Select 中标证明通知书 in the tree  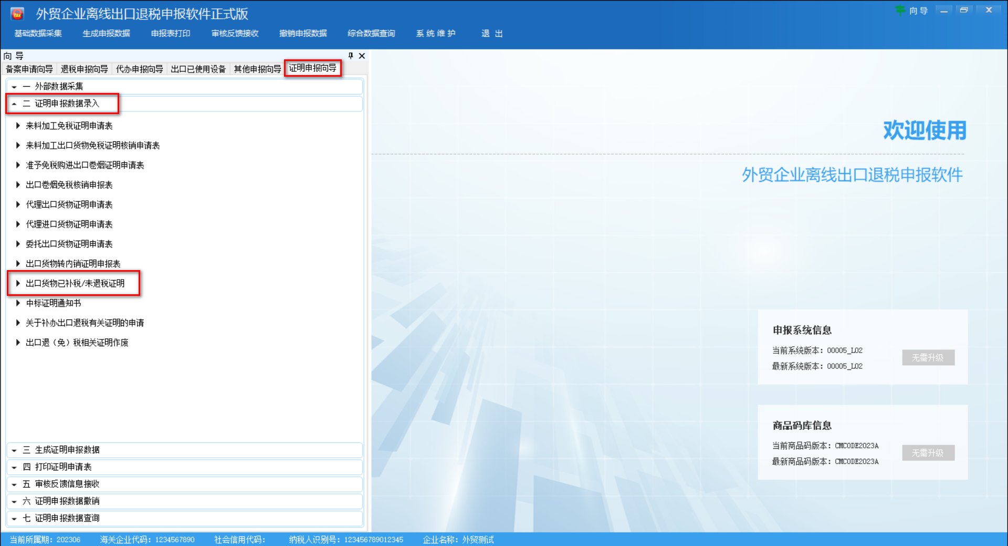click(x=52, y=303)
